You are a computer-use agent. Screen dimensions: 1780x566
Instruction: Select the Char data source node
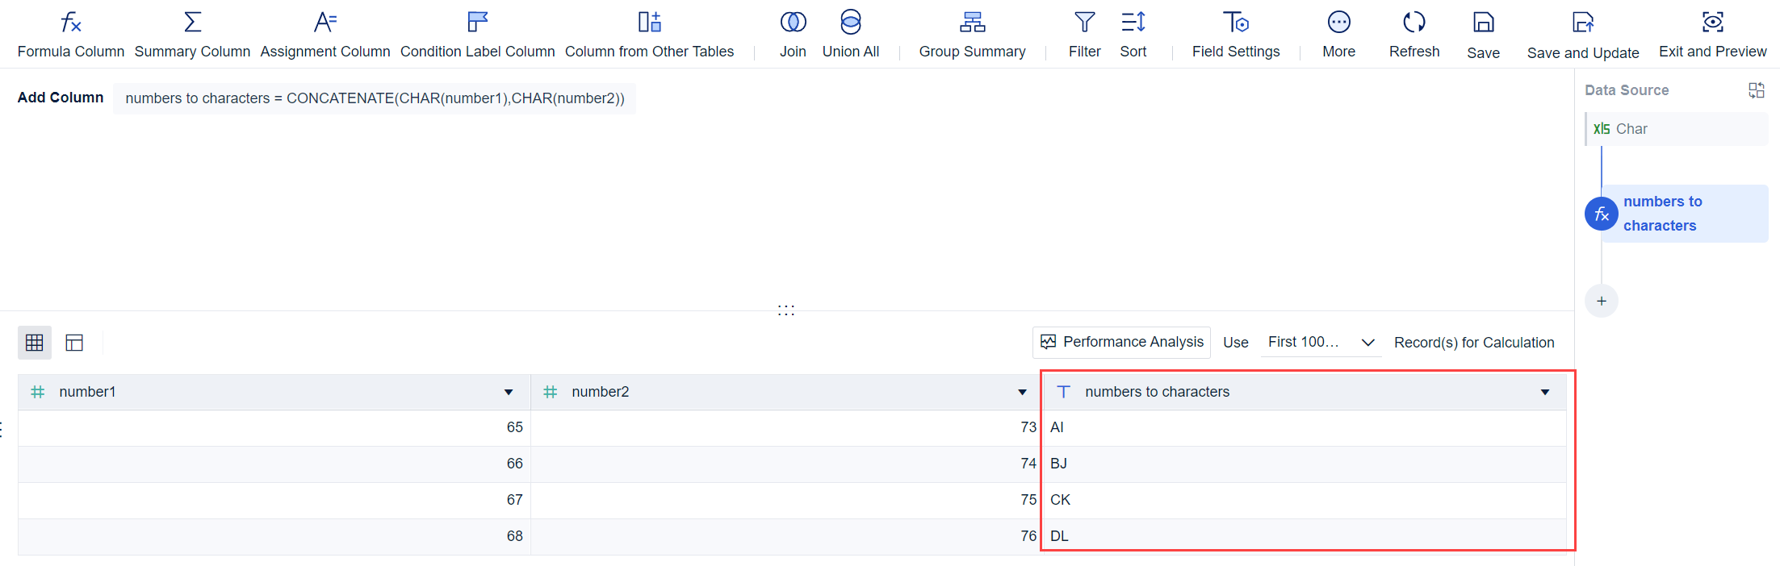[x=1676, y=129]
